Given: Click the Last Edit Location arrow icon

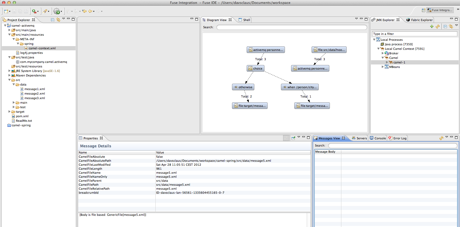Looking at the screenshot, I should pos(84,11).
